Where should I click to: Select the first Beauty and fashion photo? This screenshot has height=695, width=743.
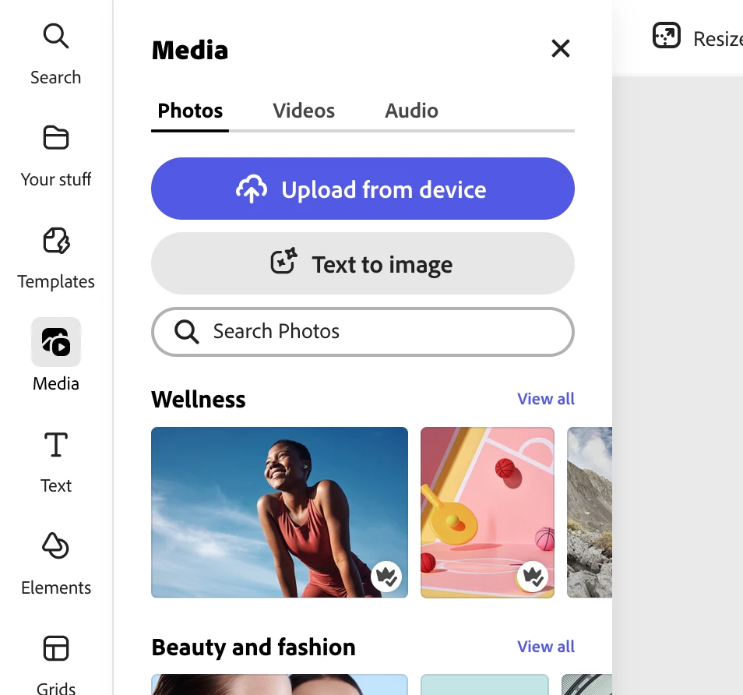[x=280, y=685]
